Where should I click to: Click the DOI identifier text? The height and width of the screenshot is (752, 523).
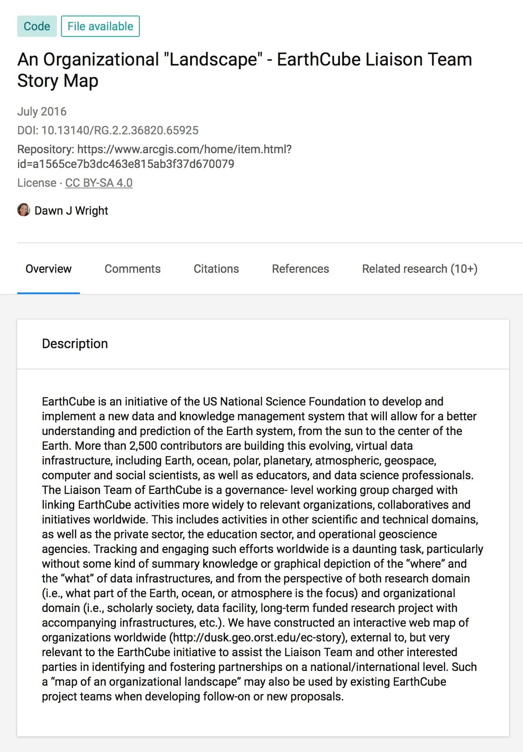pos(107,131)
